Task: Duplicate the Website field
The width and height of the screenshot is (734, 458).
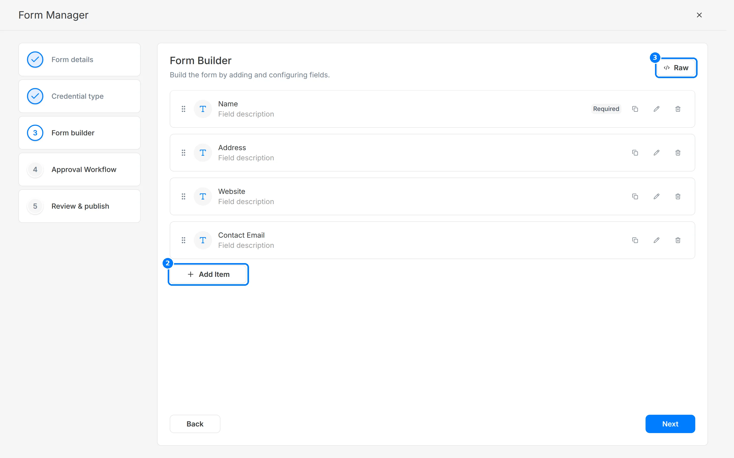Action: [635, 196]
